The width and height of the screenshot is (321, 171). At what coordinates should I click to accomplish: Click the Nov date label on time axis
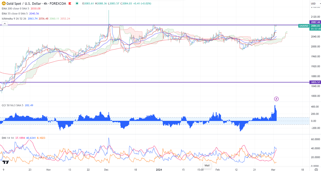click(48, 170)
